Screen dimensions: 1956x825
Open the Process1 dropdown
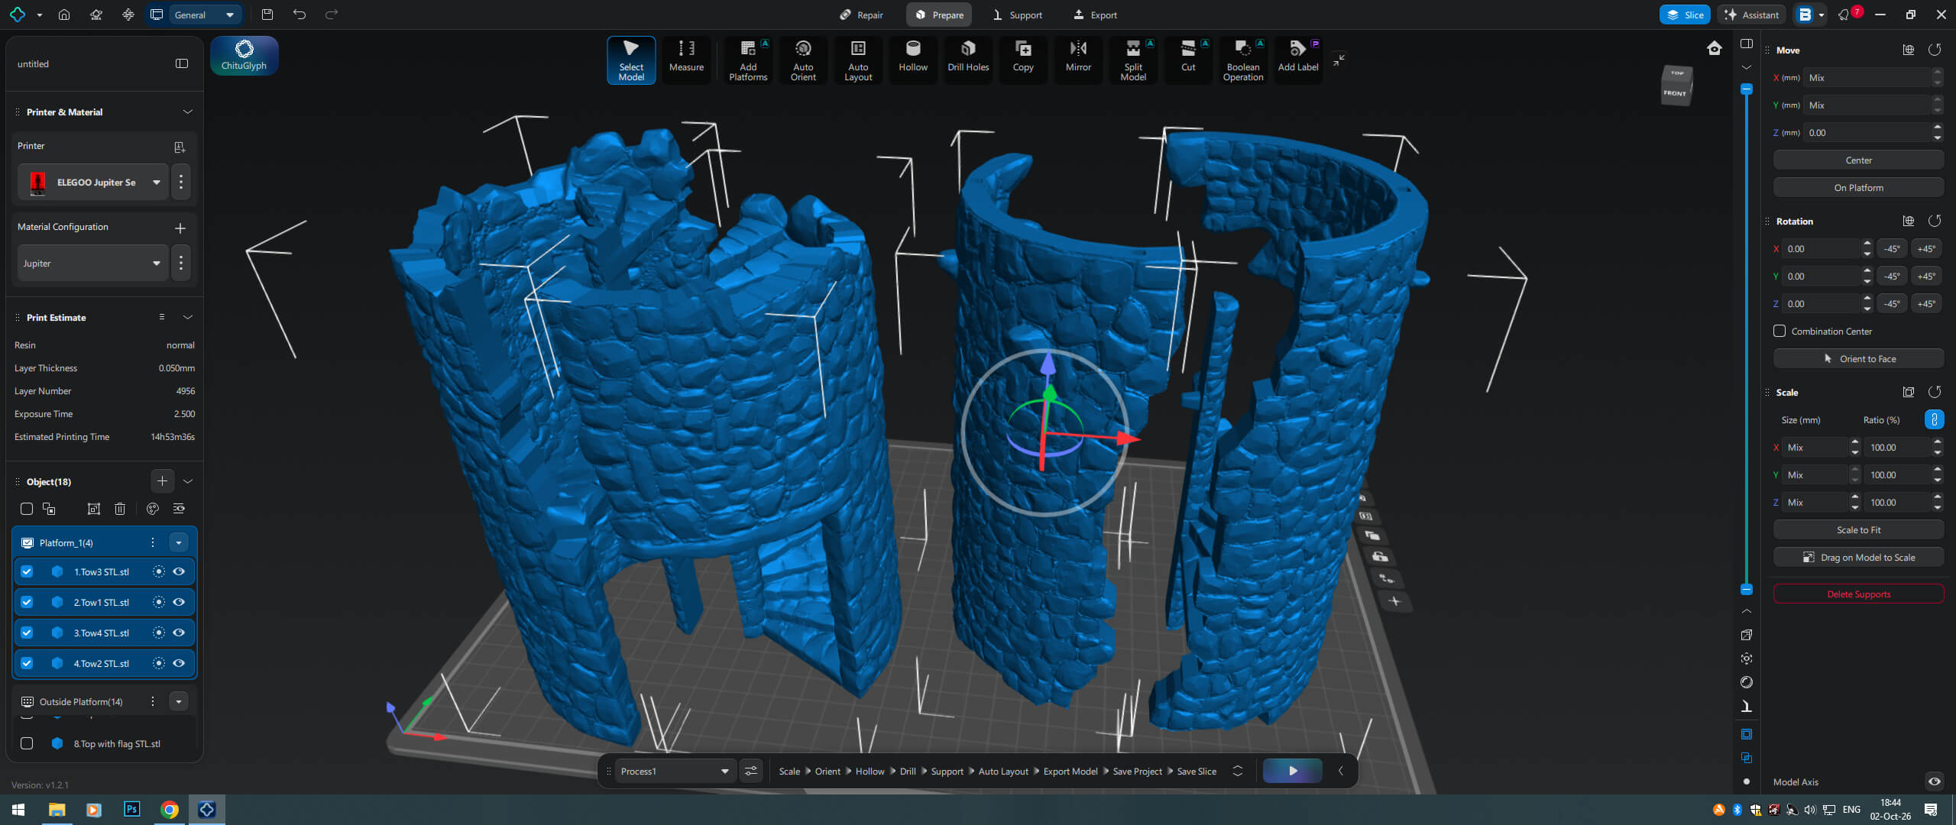(x=675, y=771)
